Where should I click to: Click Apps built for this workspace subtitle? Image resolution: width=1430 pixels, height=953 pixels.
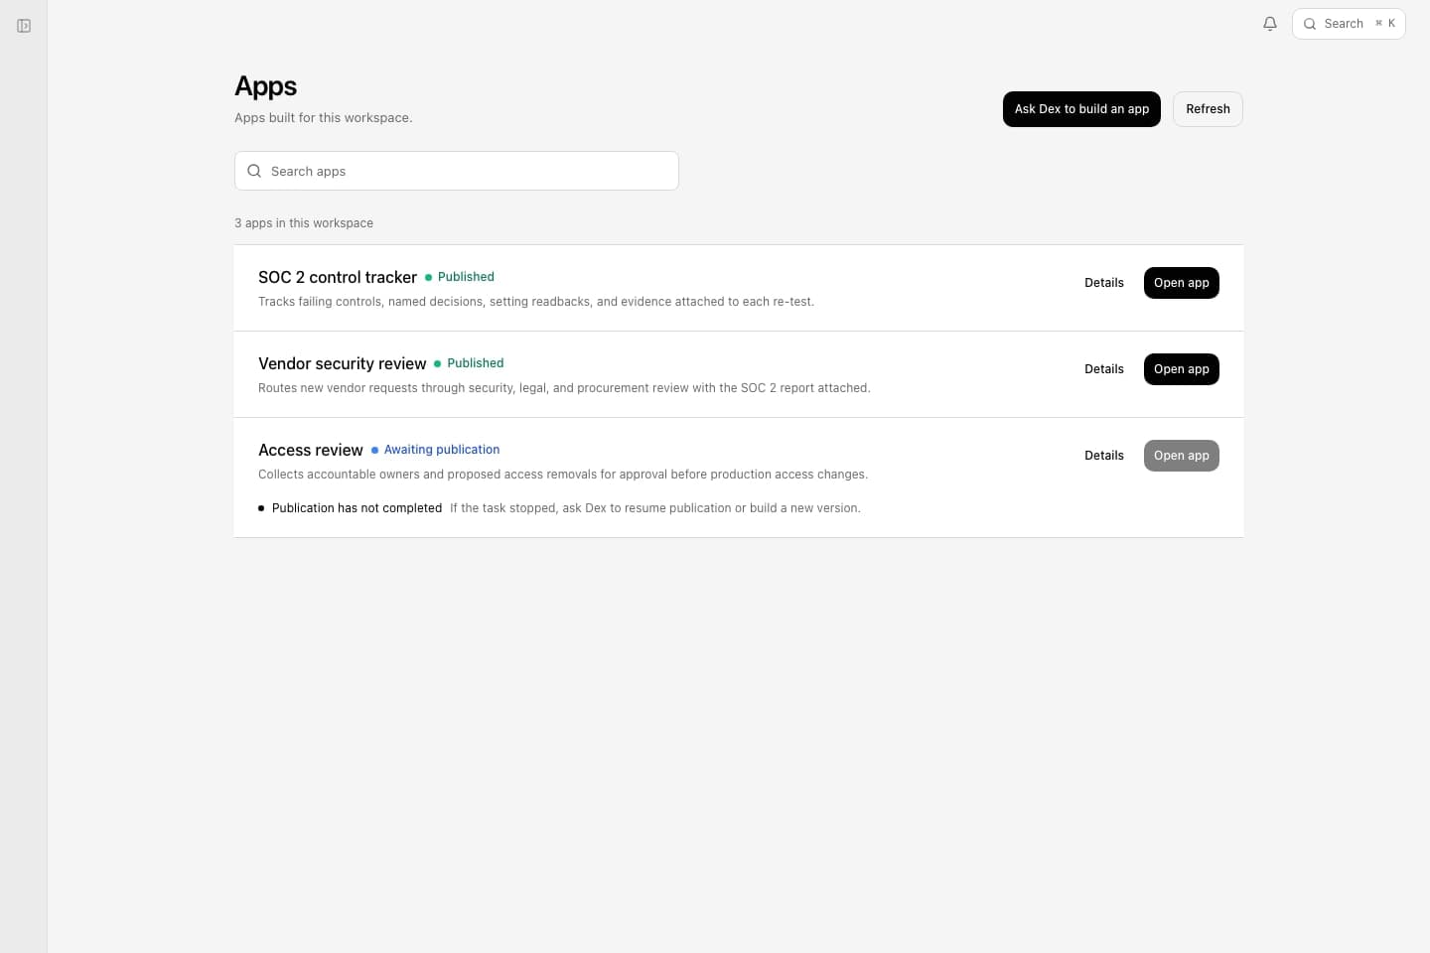324,118
